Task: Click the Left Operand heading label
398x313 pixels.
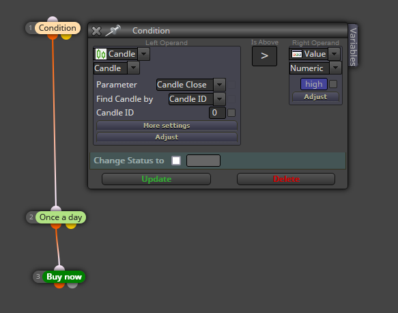Action: (167, 42)
